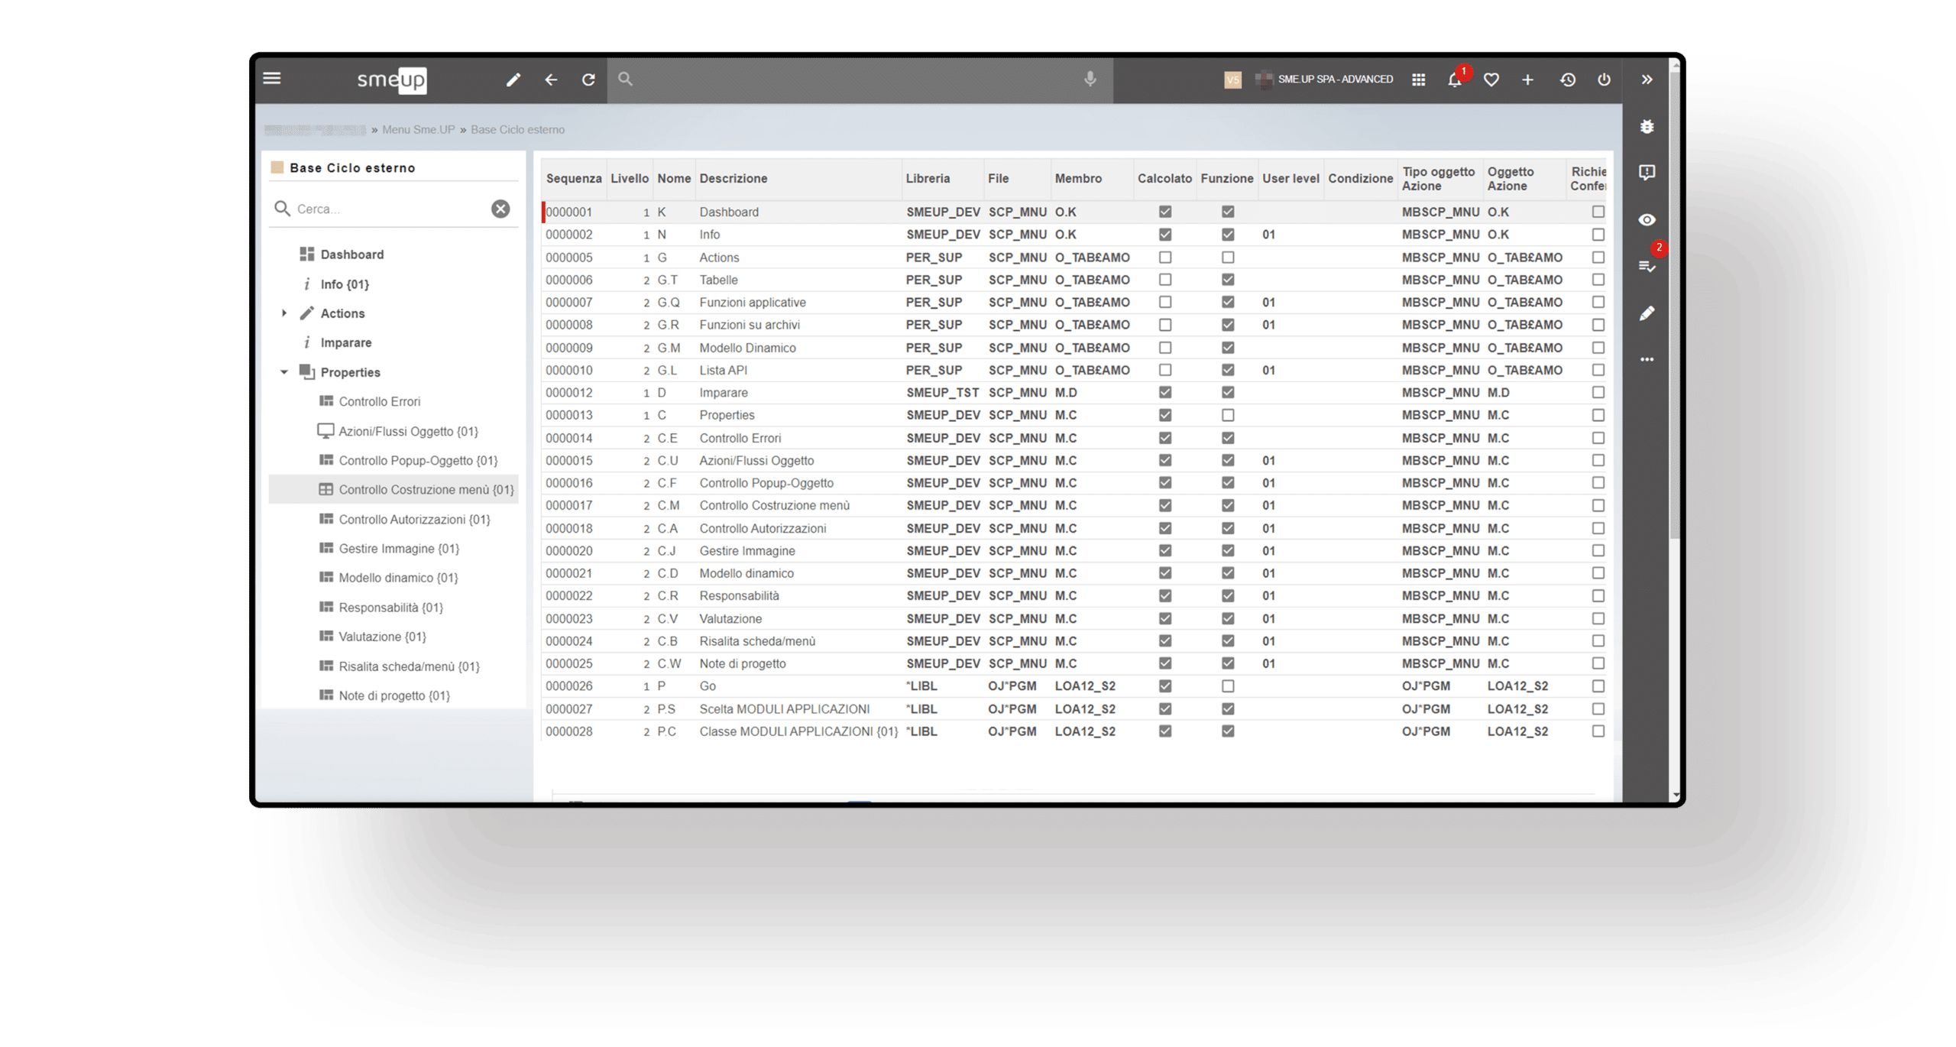Viewport: 1956px width, 1047px height.
Task: Click the edit pencil in top toolbar
Action: (513, 79)
